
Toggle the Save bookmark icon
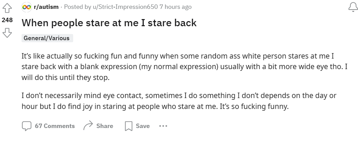(x=129, y=126)
